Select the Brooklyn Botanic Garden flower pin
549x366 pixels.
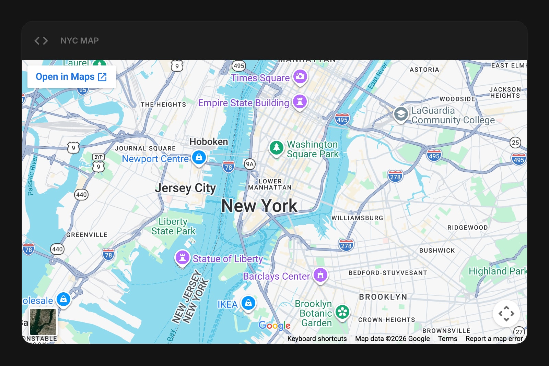[x=342, y=312]
